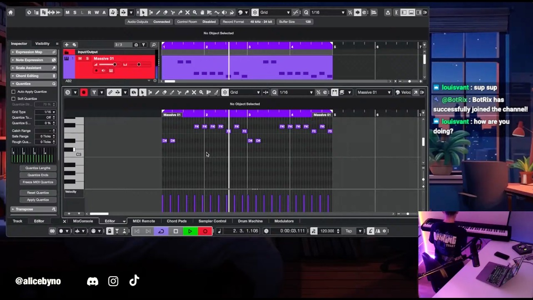This screenshot has width=533, height=300.
Task: Activate Mute state M button in main toolbar
Action: pos(67,12)
